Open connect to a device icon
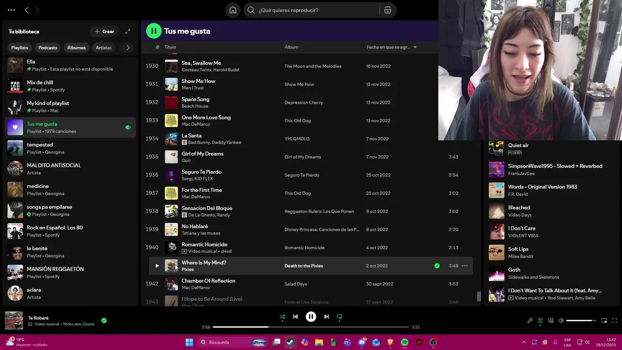Viewport: 622px width, 350px height. point(551,320)
